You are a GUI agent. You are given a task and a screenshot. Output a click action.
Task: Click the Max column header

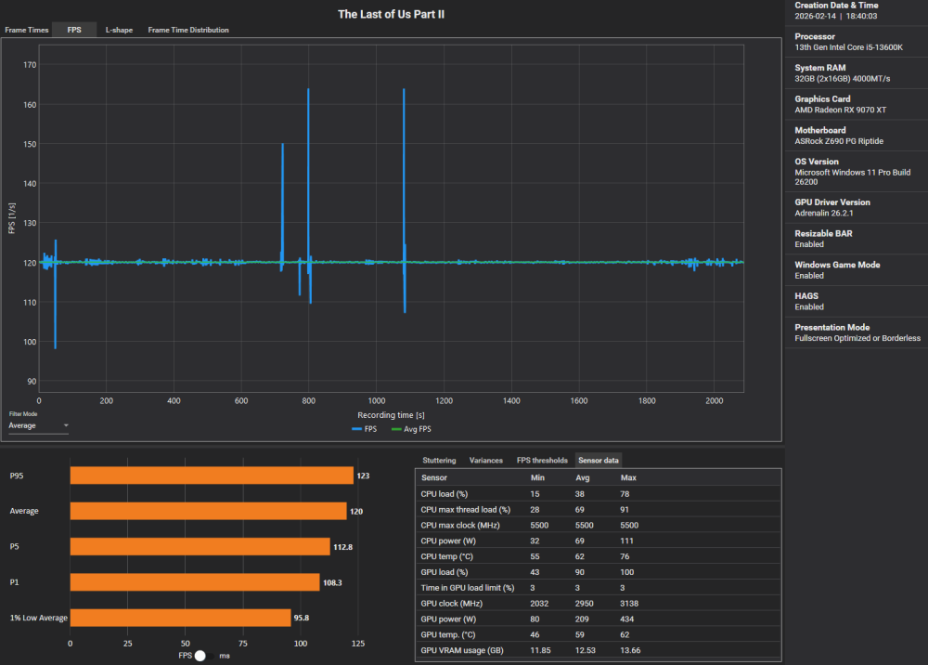[628, 477]
